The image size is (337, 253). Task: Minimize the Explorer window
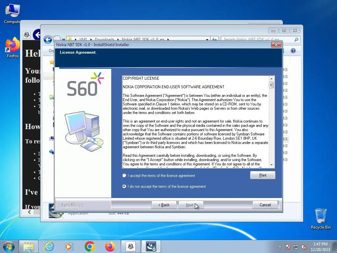(273, 31)
